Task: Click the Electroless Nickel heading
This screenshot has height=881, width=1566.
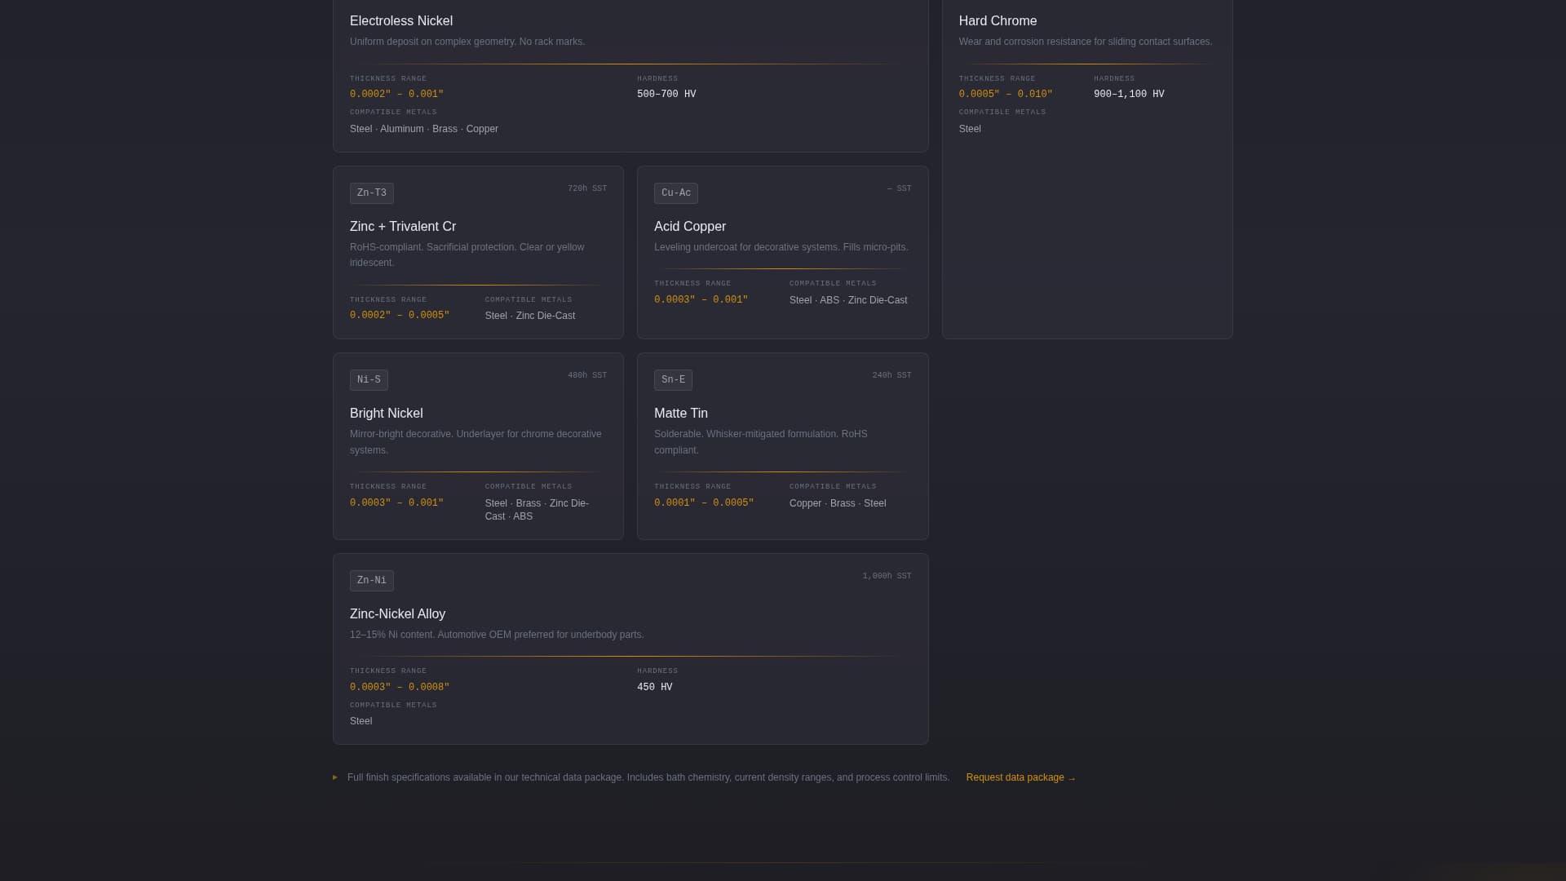Action: tap(400, 21)
